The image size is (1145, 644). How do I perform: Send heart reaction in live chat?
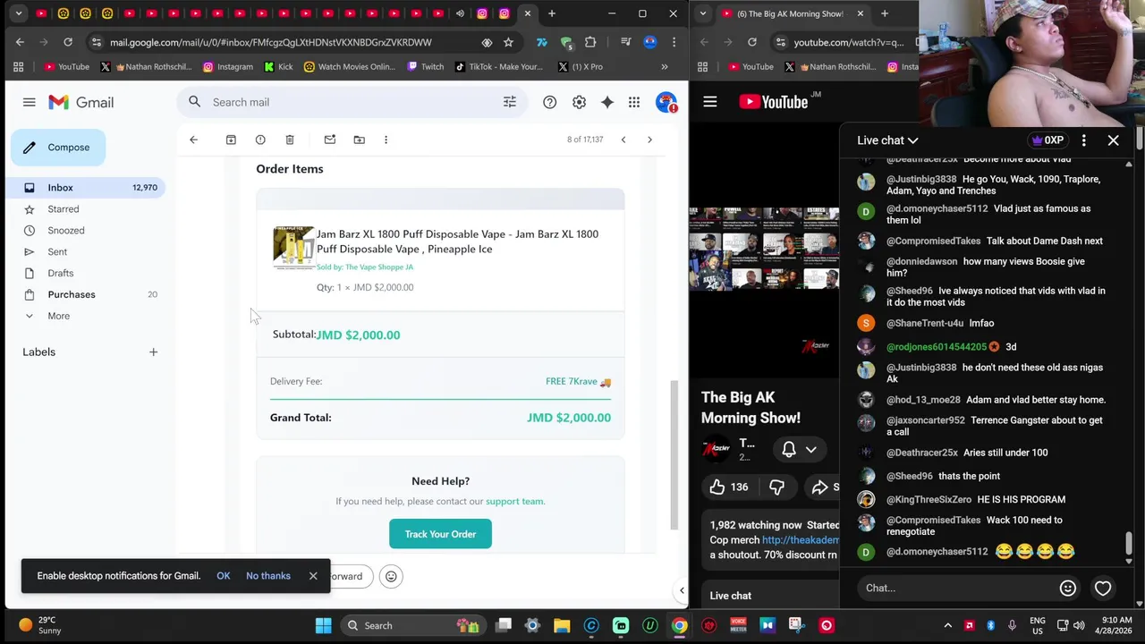click(x=1103, y=588)
